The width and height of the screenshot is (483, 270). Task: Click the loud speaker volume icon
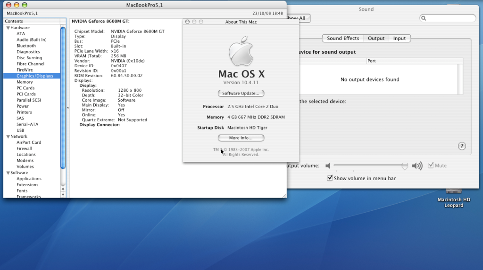[417, 166]
